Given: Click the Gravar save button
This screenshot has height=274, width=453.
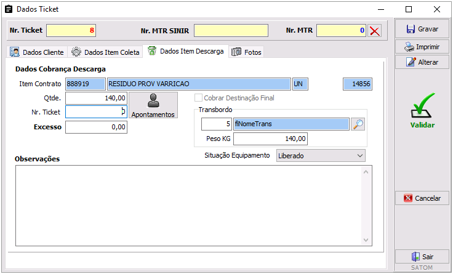Looking at the screenshot, I should [x=422, y=29].
